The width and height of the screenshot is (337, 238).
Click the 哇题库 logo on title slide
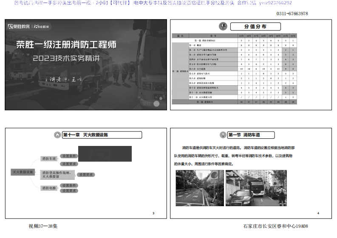(41, 27)
